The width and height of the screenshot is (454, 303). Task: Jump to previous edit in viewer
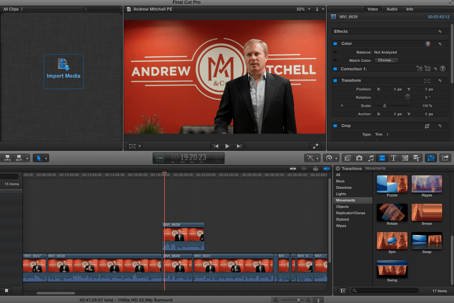(216, 146)
